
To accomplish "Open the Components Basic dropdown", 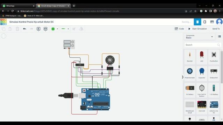I will 199,37.
